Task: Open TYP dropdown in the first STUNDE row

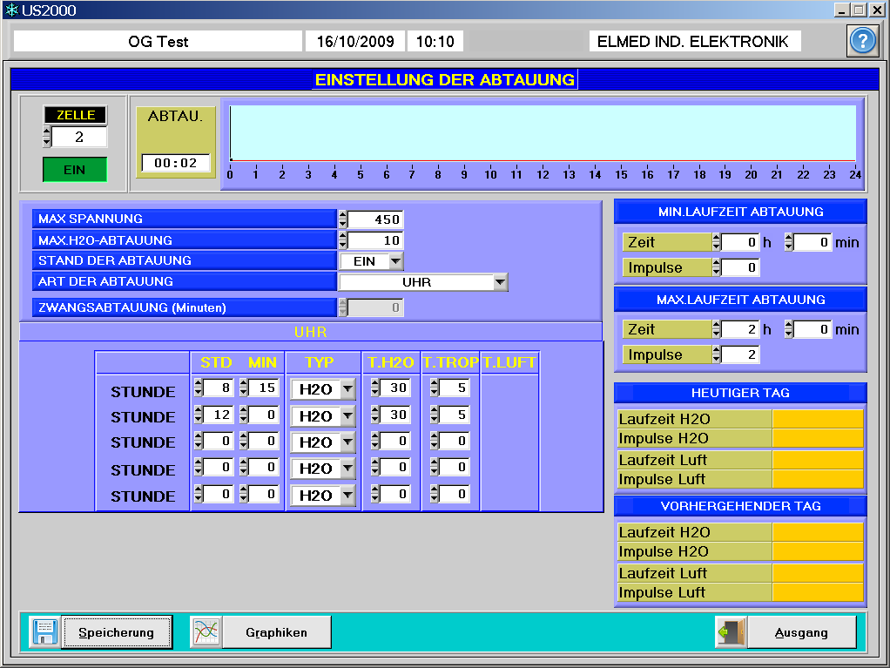Action: (x=347, y=390)
